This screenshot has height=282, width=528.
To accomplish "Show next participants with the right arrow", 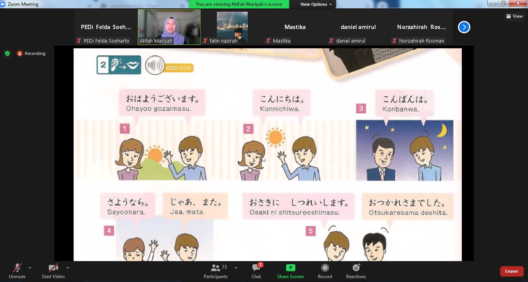I will pyautogui.click(x=464, y=27).
